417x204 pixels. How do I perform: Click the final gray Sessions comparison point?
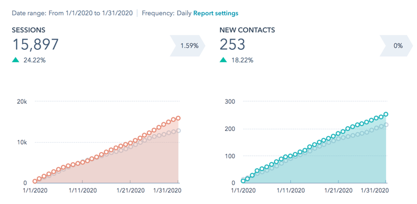pyautogui.click(x=178, y=131)
